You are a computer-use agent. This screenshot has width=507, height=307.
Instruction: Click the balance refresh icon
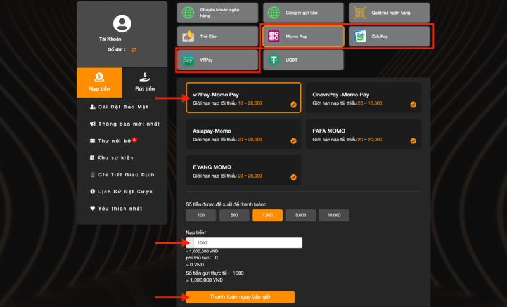tap(134, 49)
